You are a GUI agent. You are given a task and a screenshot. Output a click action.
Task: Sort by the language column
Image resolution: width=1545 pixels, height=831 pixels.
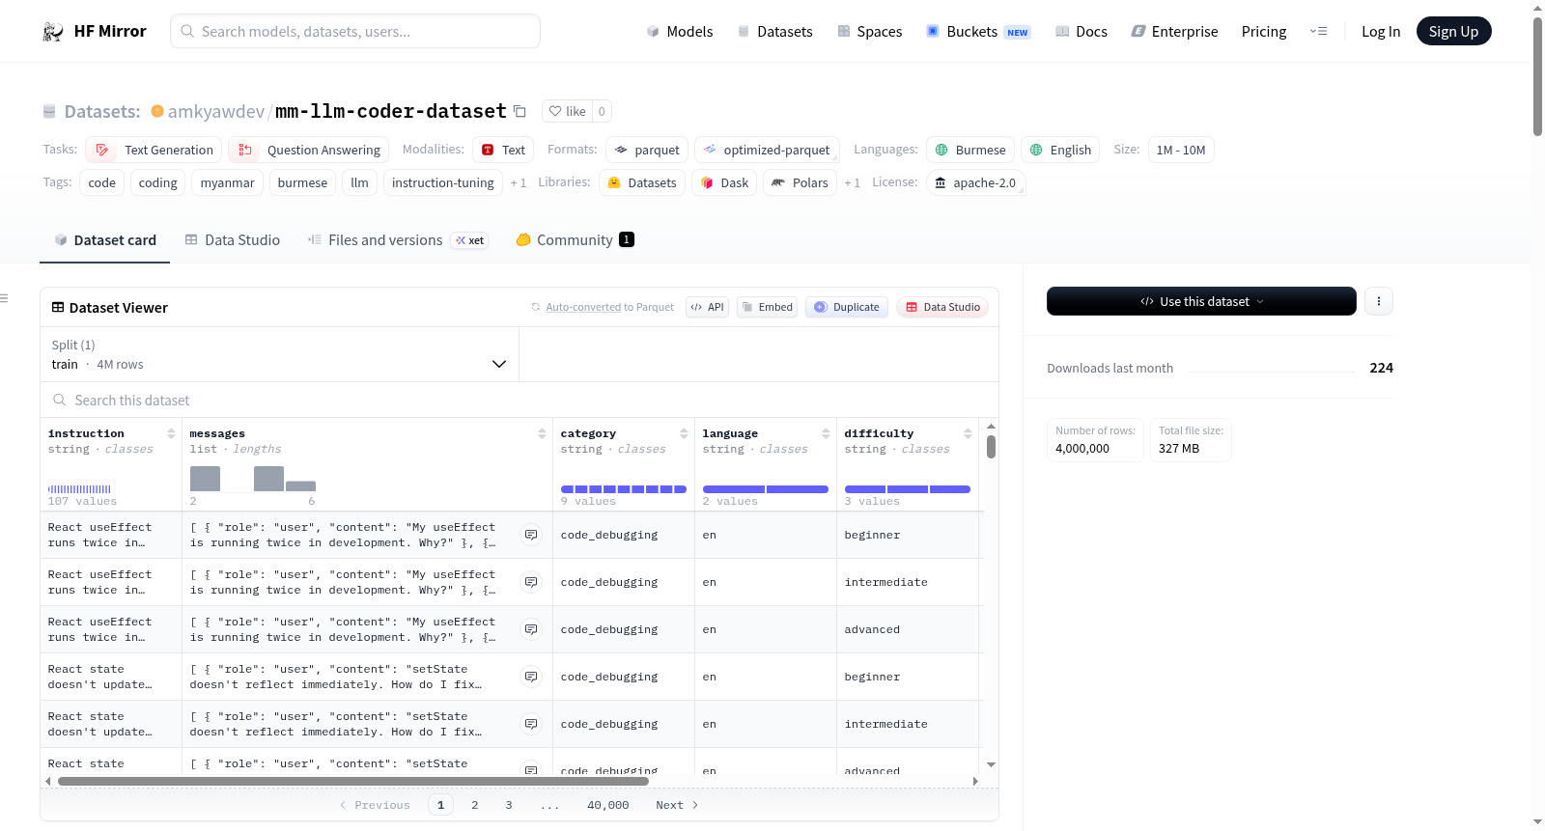point(826,433)
